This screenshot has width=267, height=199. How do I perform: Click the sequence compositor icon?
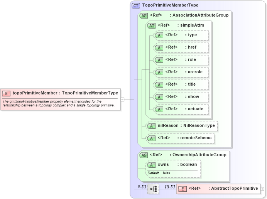(x=153, y=189)
